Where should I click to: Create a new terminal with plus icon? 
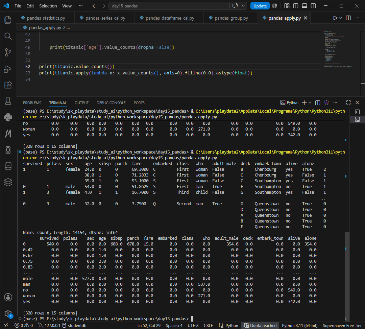[304, 102]
